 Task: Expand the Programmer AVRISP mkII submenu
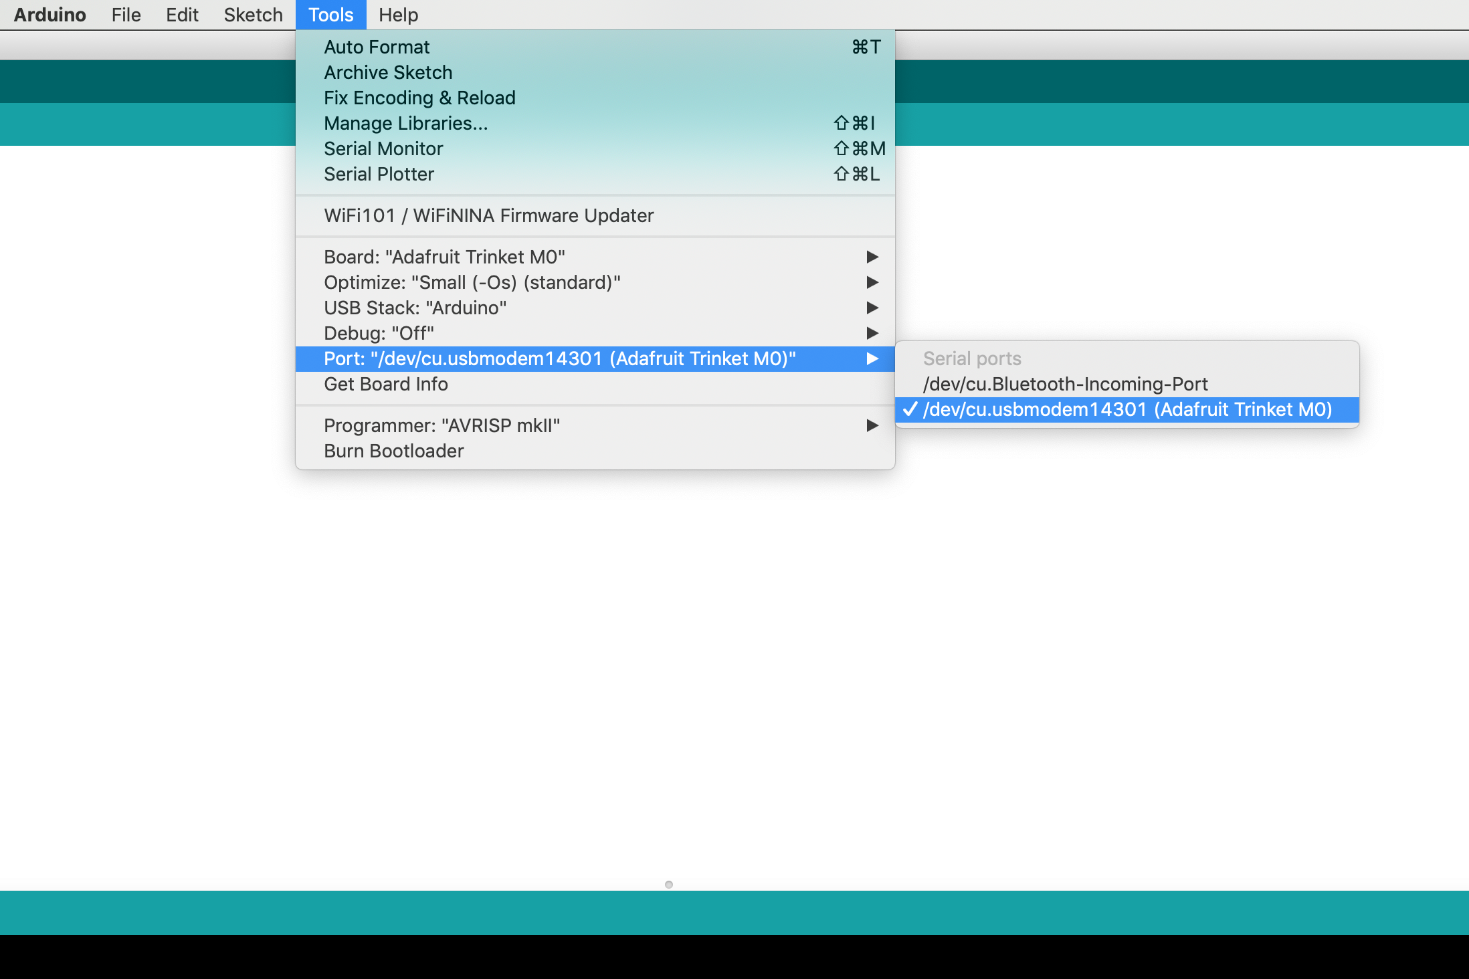point(872,425)
